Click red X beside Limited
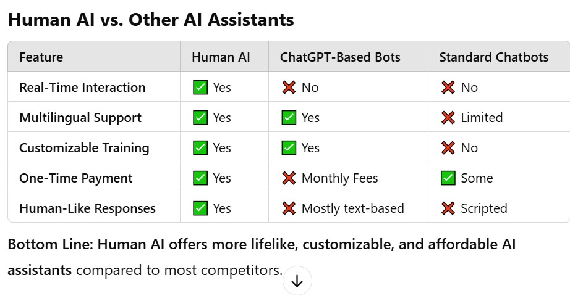Screen dimensions: 570x296 [x=448, y=118]
